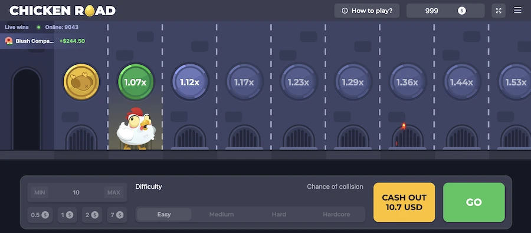Click the bet amount field showing 10
The width and height of the screenshot is (531, 233).
click(77, 192)
